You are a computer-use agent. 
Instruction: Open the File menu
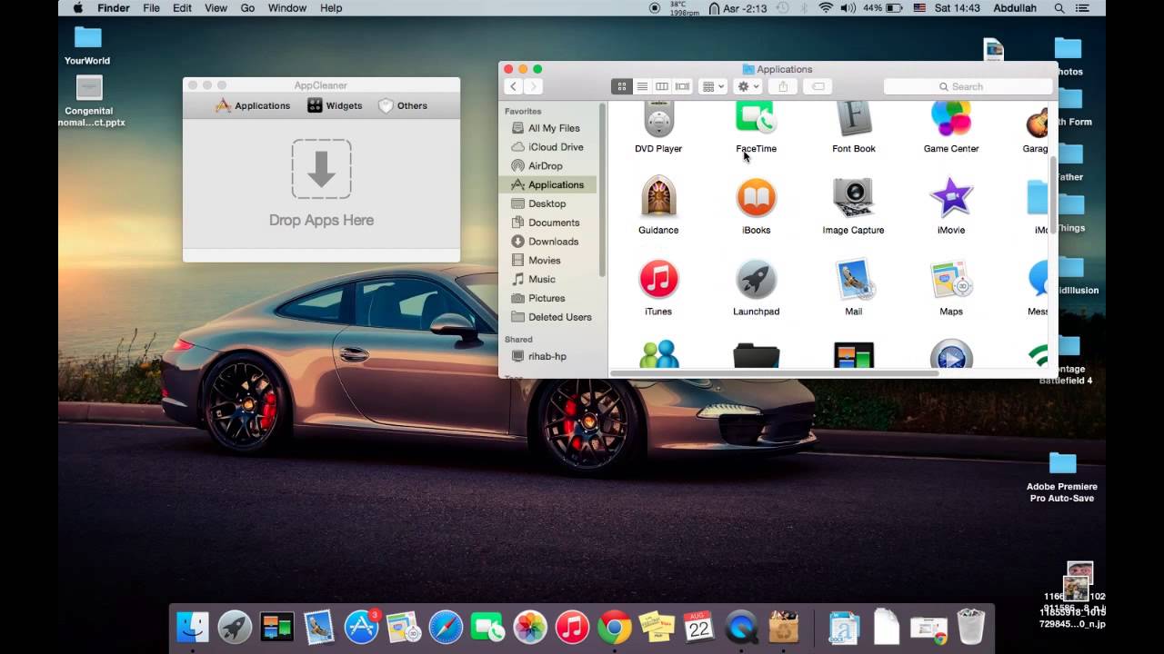(x=151, y=8)
